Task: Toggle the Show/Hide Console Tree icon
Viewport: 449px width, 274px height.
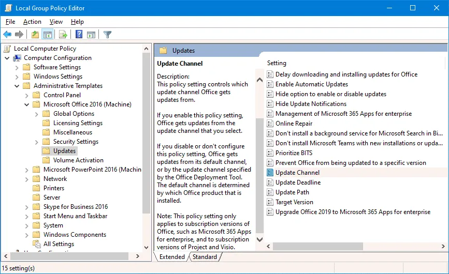Action: pos(48,35)
